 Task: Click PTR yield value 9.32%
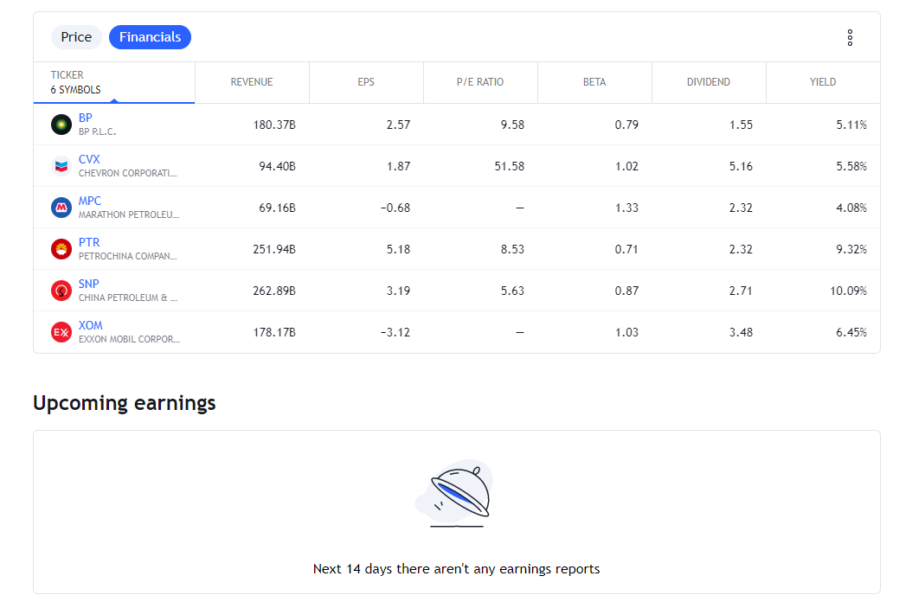click(851, 249)
